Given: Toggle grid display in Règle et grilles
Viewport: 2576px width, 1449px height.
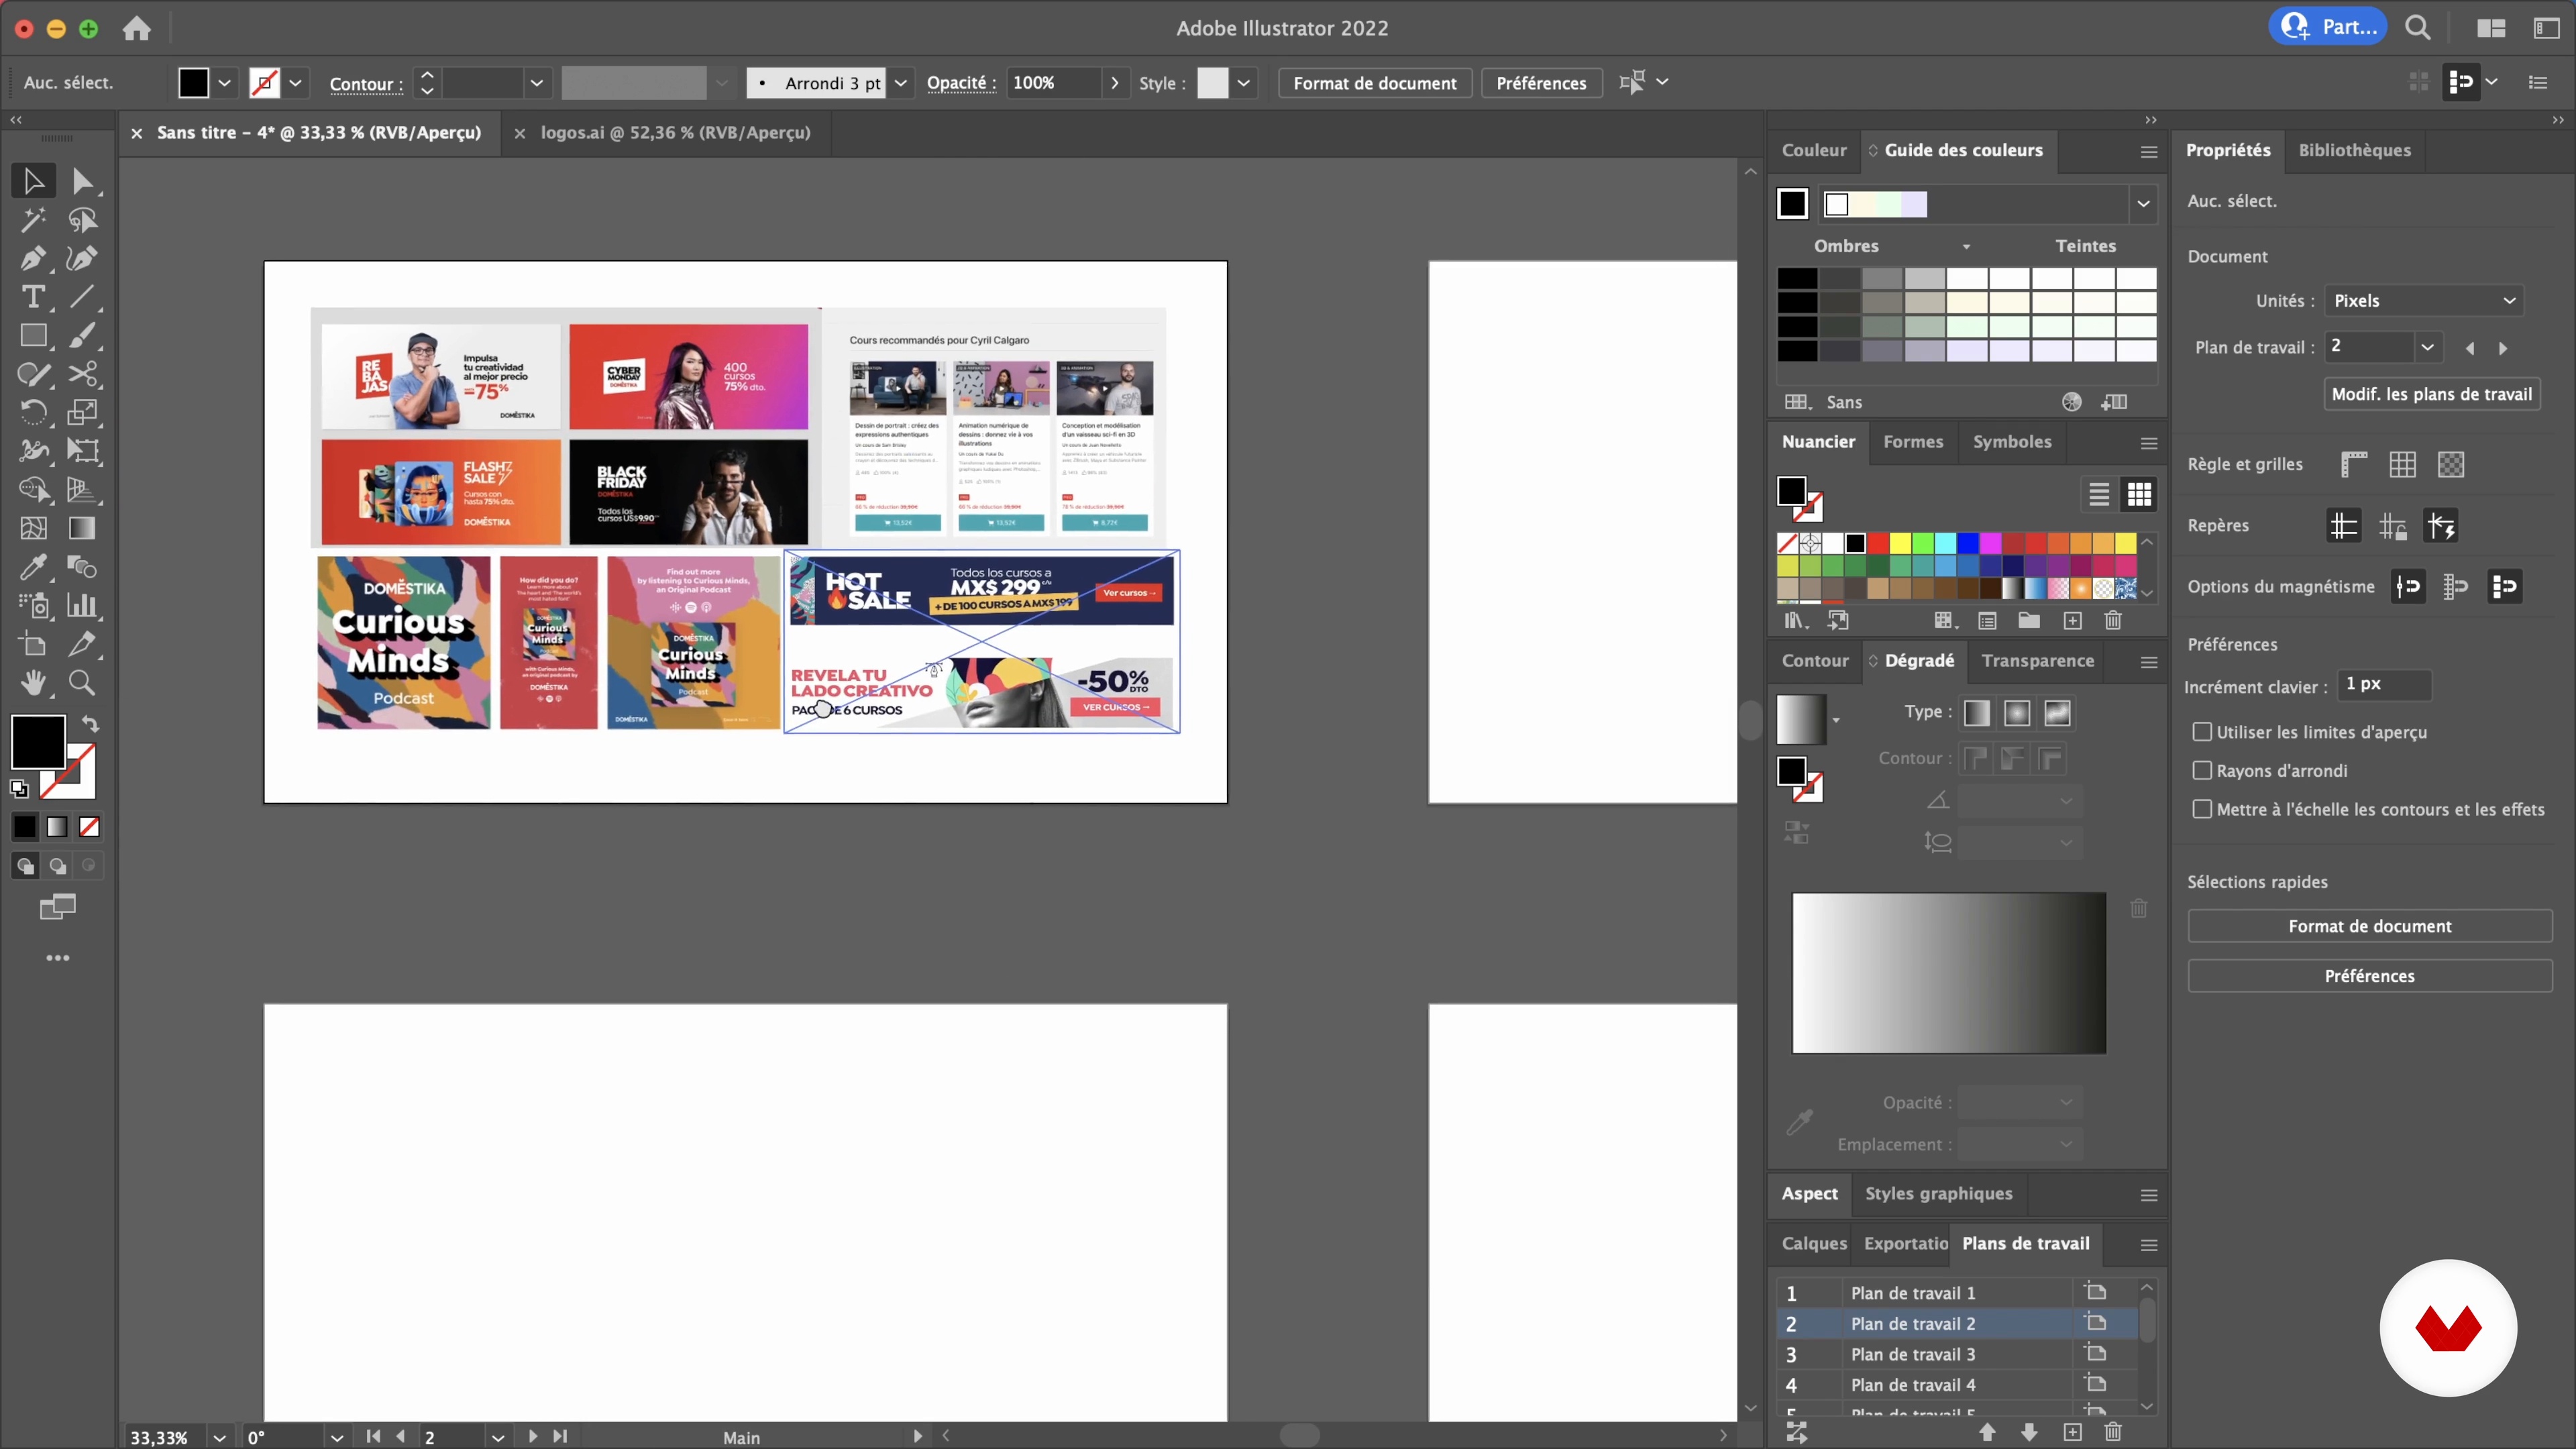Looking at the screenshot, I should [x=2403, y=464].
